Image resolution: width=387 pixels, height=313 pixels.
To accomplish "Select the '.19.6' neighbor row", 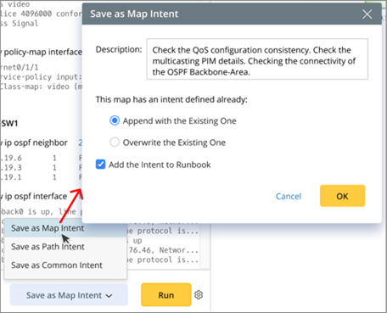I will [x=41, y=158].
